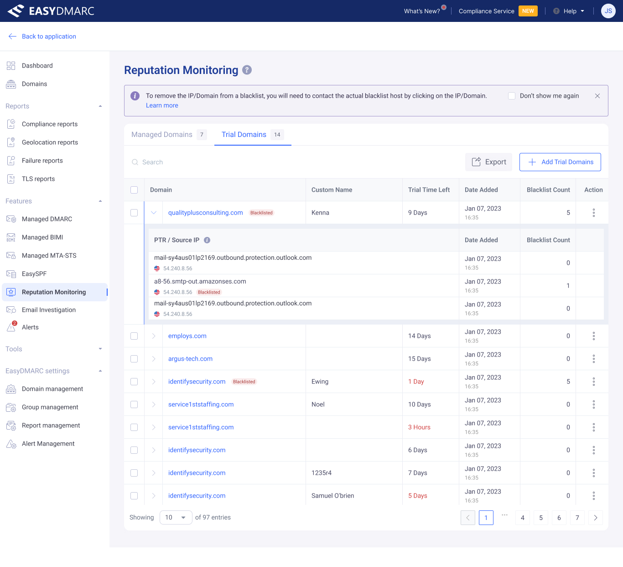Image resolution: width=623 pixels, height=567 pixels.
Task: Go to next page arrow
Action: pos(596,518)
